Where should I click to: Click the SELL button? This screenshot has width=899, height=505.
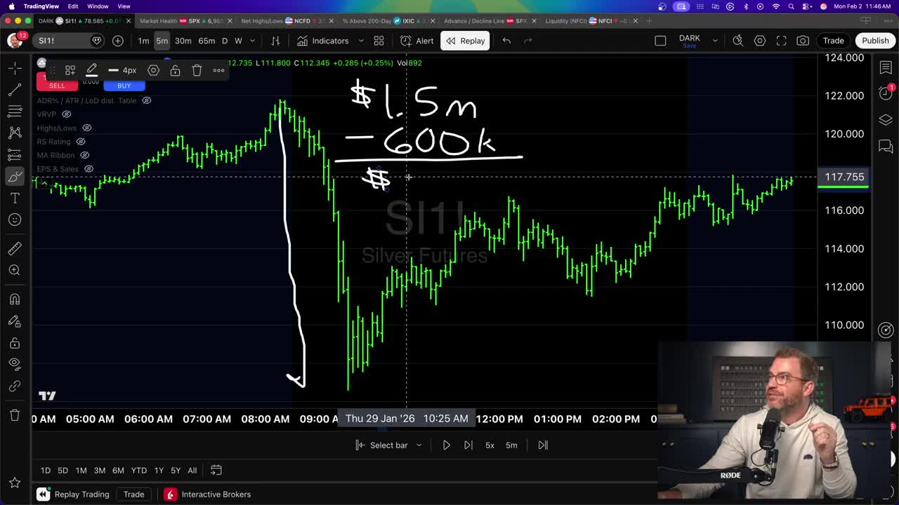tap(57, 85)
